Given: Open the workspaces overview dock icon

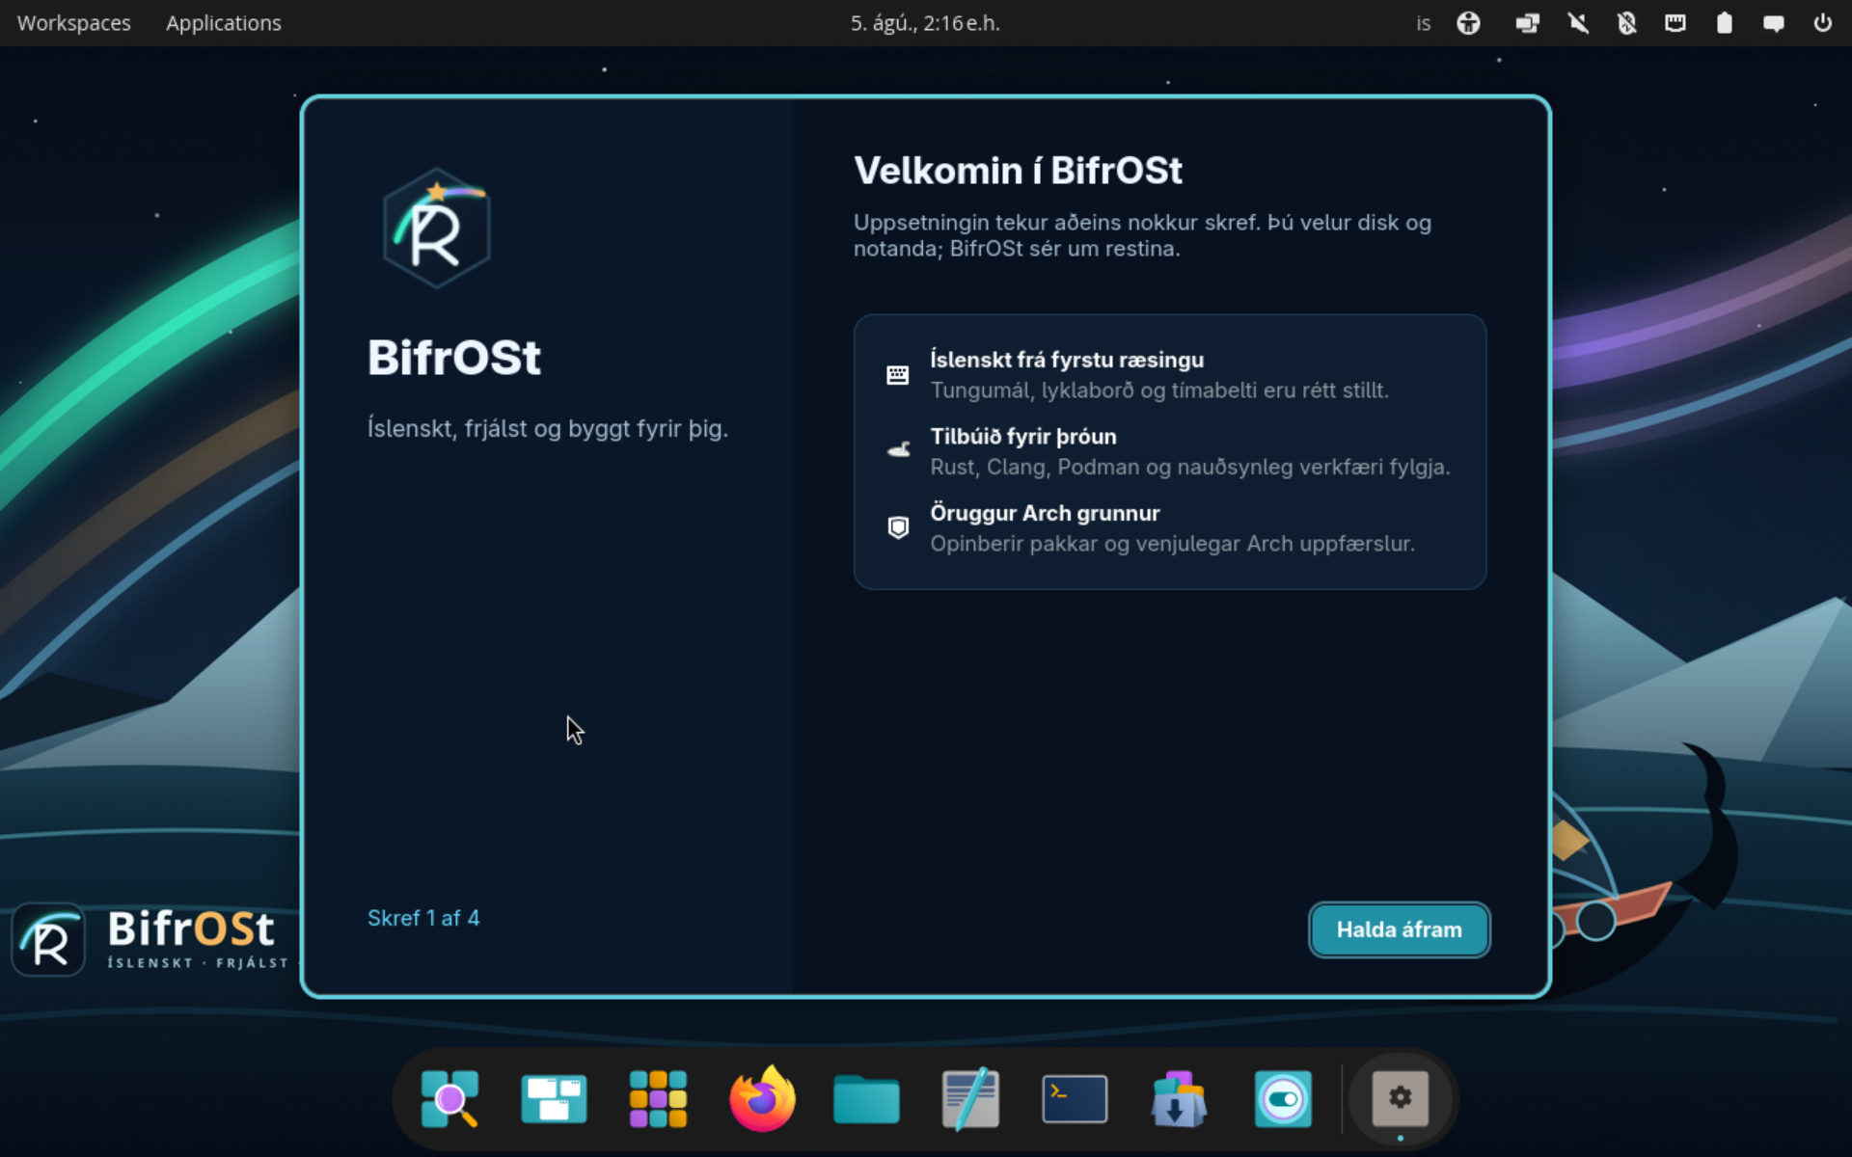Looking at the screenshot, I should 554,1098.
